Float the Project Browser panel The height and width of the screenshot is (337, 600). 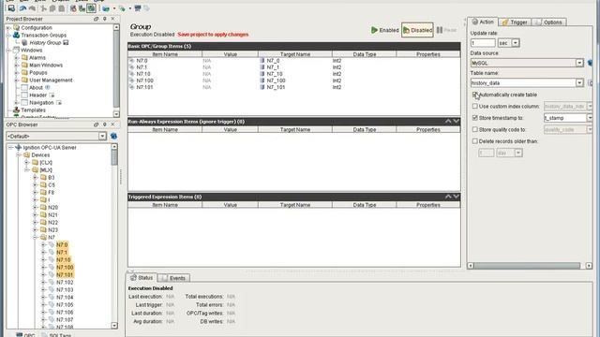(x=96, y=19)
